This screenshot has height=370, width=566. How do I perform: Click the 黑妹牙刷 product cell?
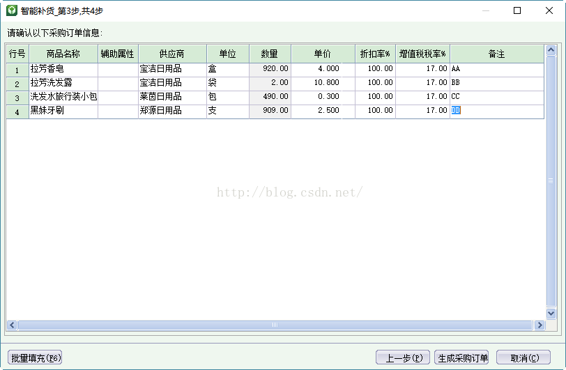tap(63, 111)
